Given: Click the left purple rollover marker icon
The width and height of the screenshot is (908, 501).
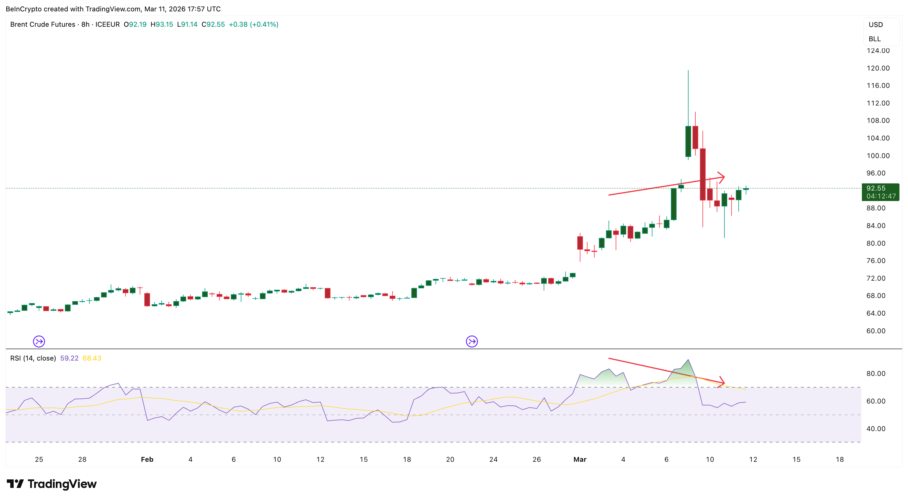Looking at the screenshot, I should (39, 341).
